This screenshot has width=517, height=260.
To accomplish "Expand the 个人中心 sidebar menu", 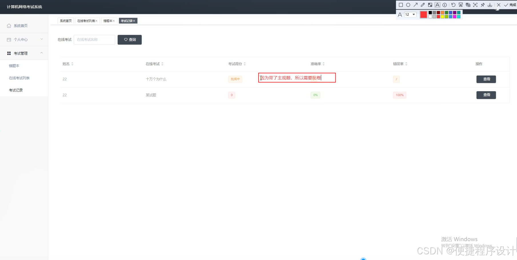I will pos(24,39).
